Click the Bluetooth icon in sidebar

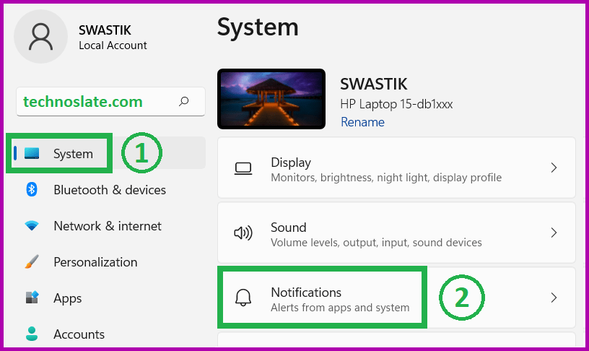click(32, 189)
